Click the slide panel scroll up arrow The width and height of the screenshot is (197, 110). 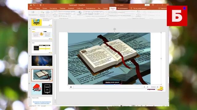tap(55, 20)
